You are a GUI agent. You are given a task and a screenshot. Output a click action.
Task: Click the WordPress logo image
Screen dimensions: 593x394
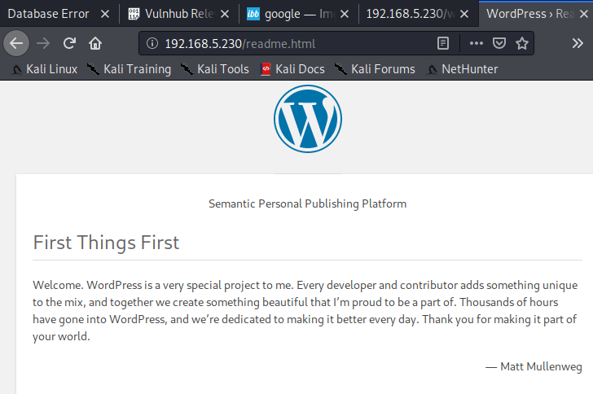pyautogui.click(x=308, y=119)
